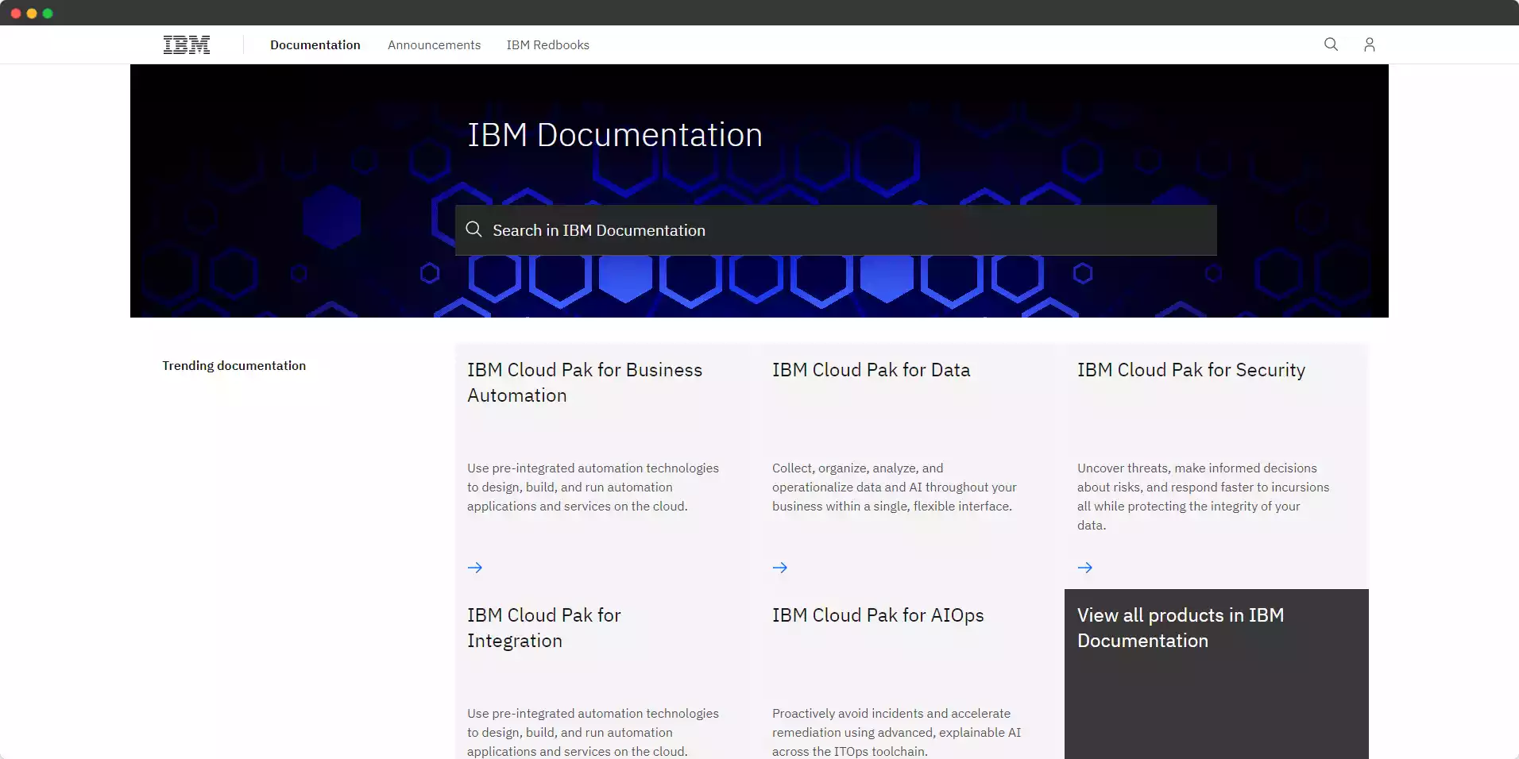The height and width of the screenshot is (759, 1519).
Task: Open IBM Cloud Pak for Security documentation
Action: tap(1191, 369)
